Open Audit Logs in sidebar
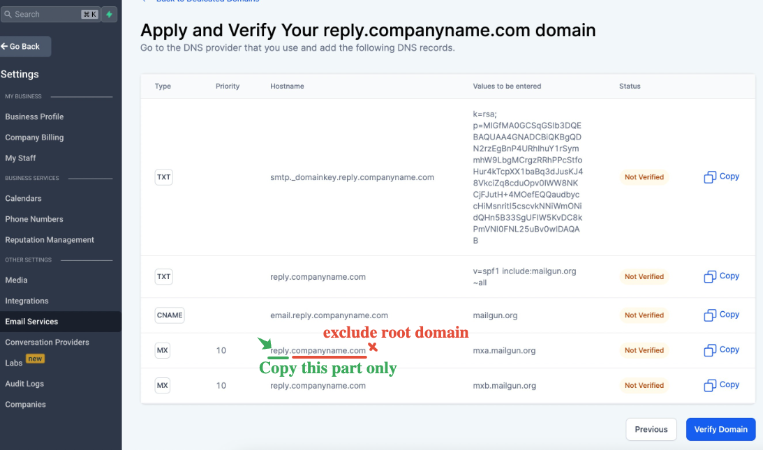Screen dimensions: 763x450 pos(24,384)
